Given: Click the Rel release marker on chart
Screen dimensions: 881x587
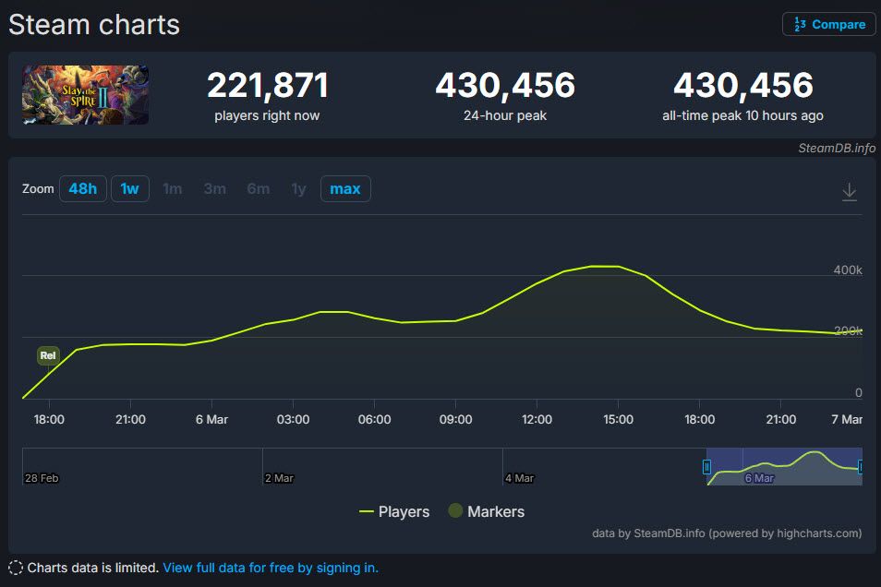Looking at the screenshot, I should 48,355.
